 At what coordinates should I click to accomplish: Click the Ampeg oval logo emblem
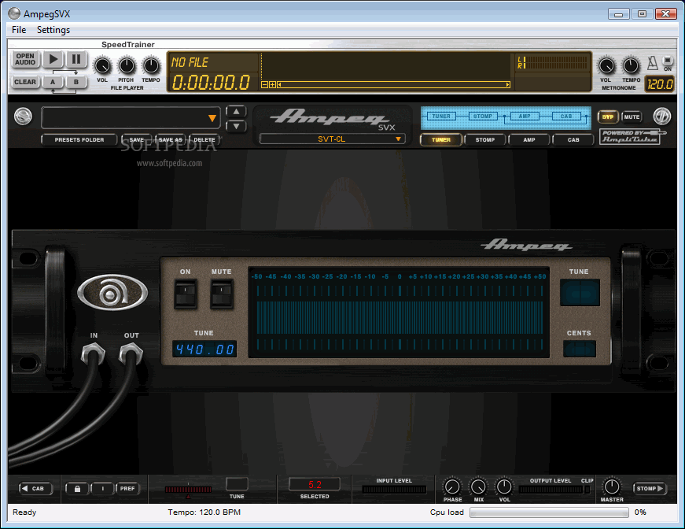click(x=112, y=293)
